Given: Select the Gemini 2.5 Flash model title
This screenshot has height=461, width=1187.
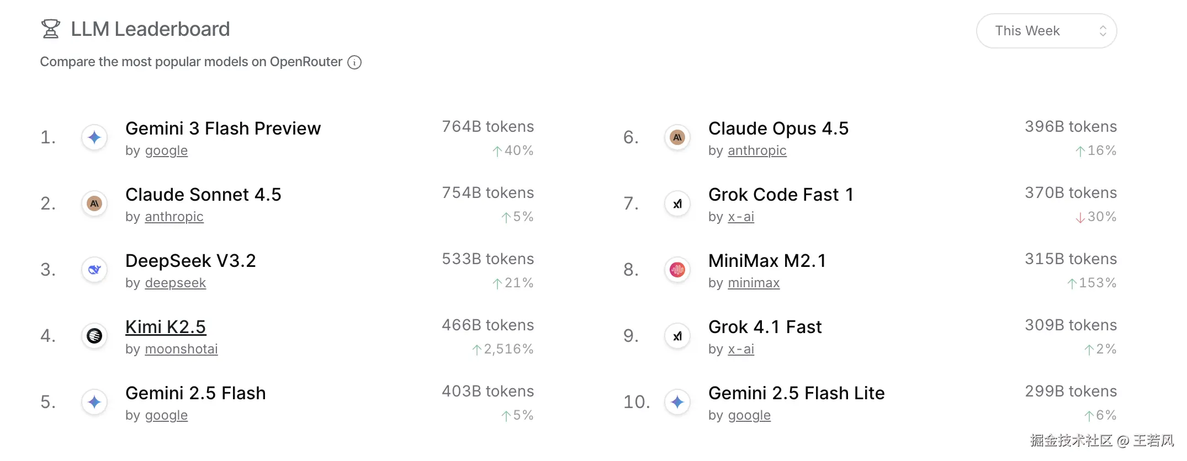Looking at the screenshot, I should (195, 393).
